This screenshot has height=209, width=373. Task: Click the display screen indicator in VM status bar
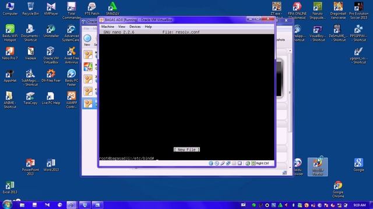click(x=240, y=163)
